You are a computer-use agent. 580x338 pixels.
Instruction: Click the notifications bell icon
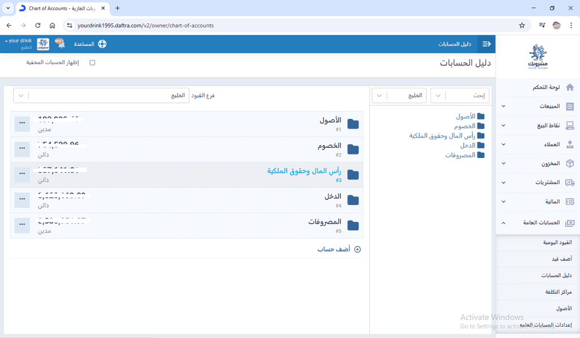60,44
